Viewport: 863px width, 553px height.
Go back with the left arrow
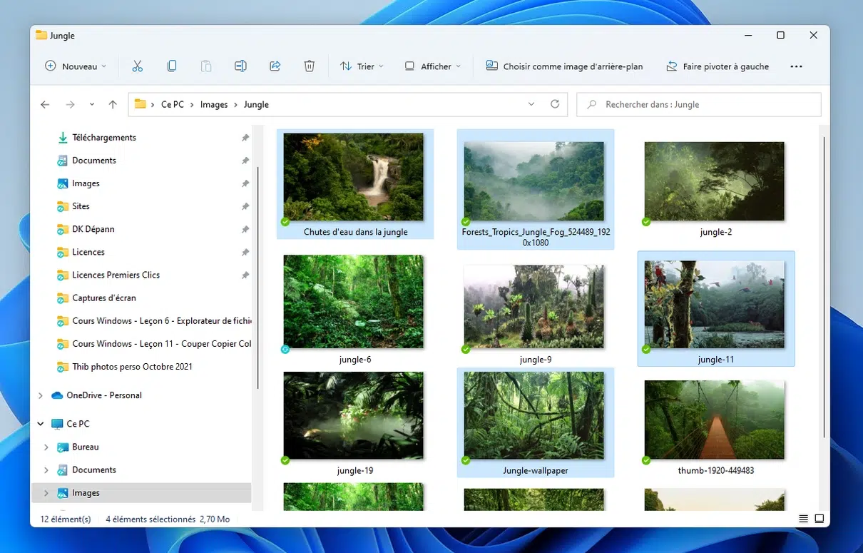click(45, 104)
